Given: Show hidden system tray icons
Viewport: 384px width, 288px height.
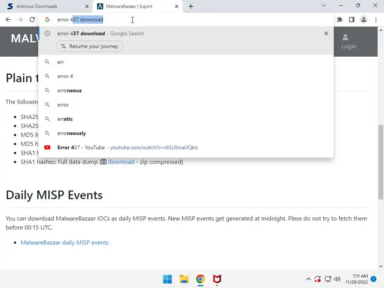Looking at the screenshot, I should tap(309, 279).
